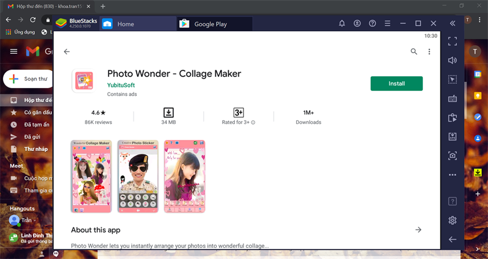This screenshot has width=488, height=259.
Task: Open the keyboard controls icon in sidebar
Action: 453,98
